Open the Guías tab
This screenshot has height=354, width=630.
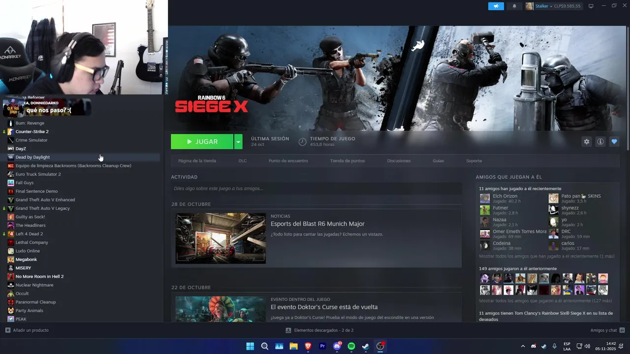[438, 161]
